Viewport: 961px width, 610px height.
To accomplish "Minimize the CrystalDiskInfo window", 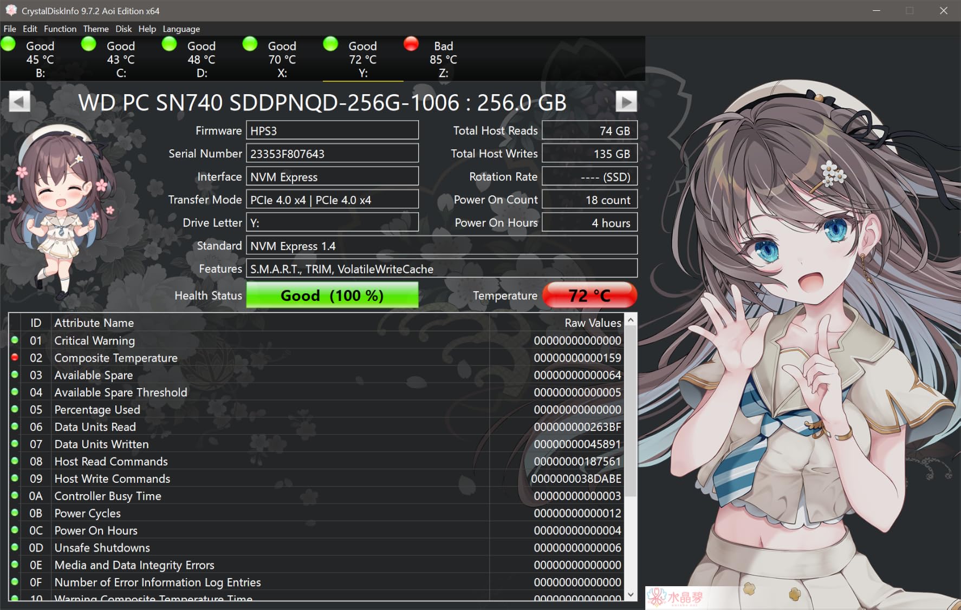I will click(x=876, y=10).
